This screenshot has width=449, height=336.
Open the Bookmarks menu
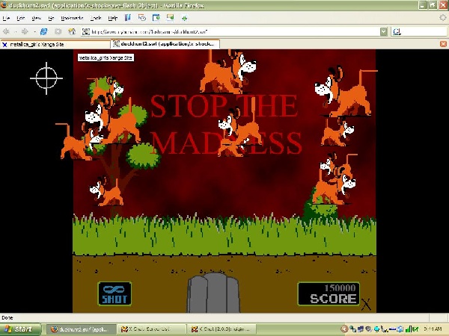click(72, 18)
